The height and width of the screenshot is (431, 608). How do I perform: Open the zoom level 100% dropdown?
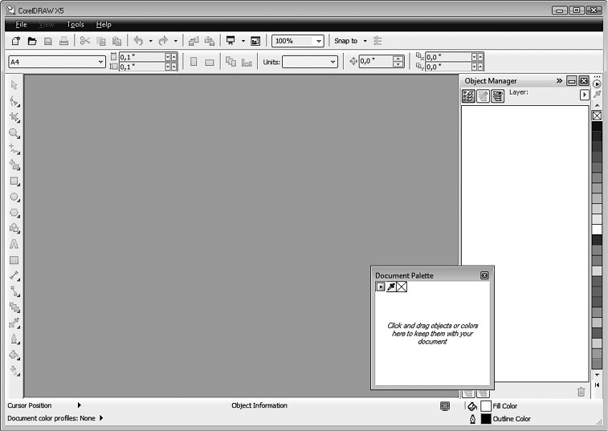tap(319, 41)
